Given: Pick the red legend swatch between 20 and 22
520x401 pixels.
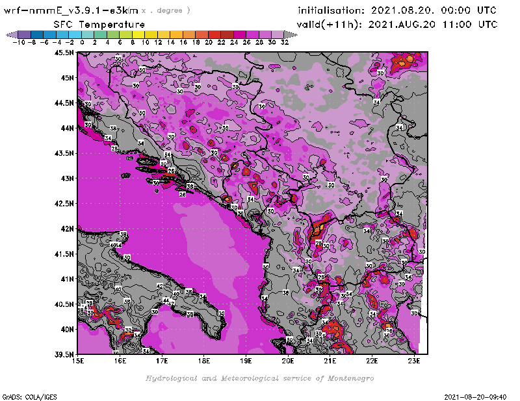Looking at the screenshot, I should (214, 34).
